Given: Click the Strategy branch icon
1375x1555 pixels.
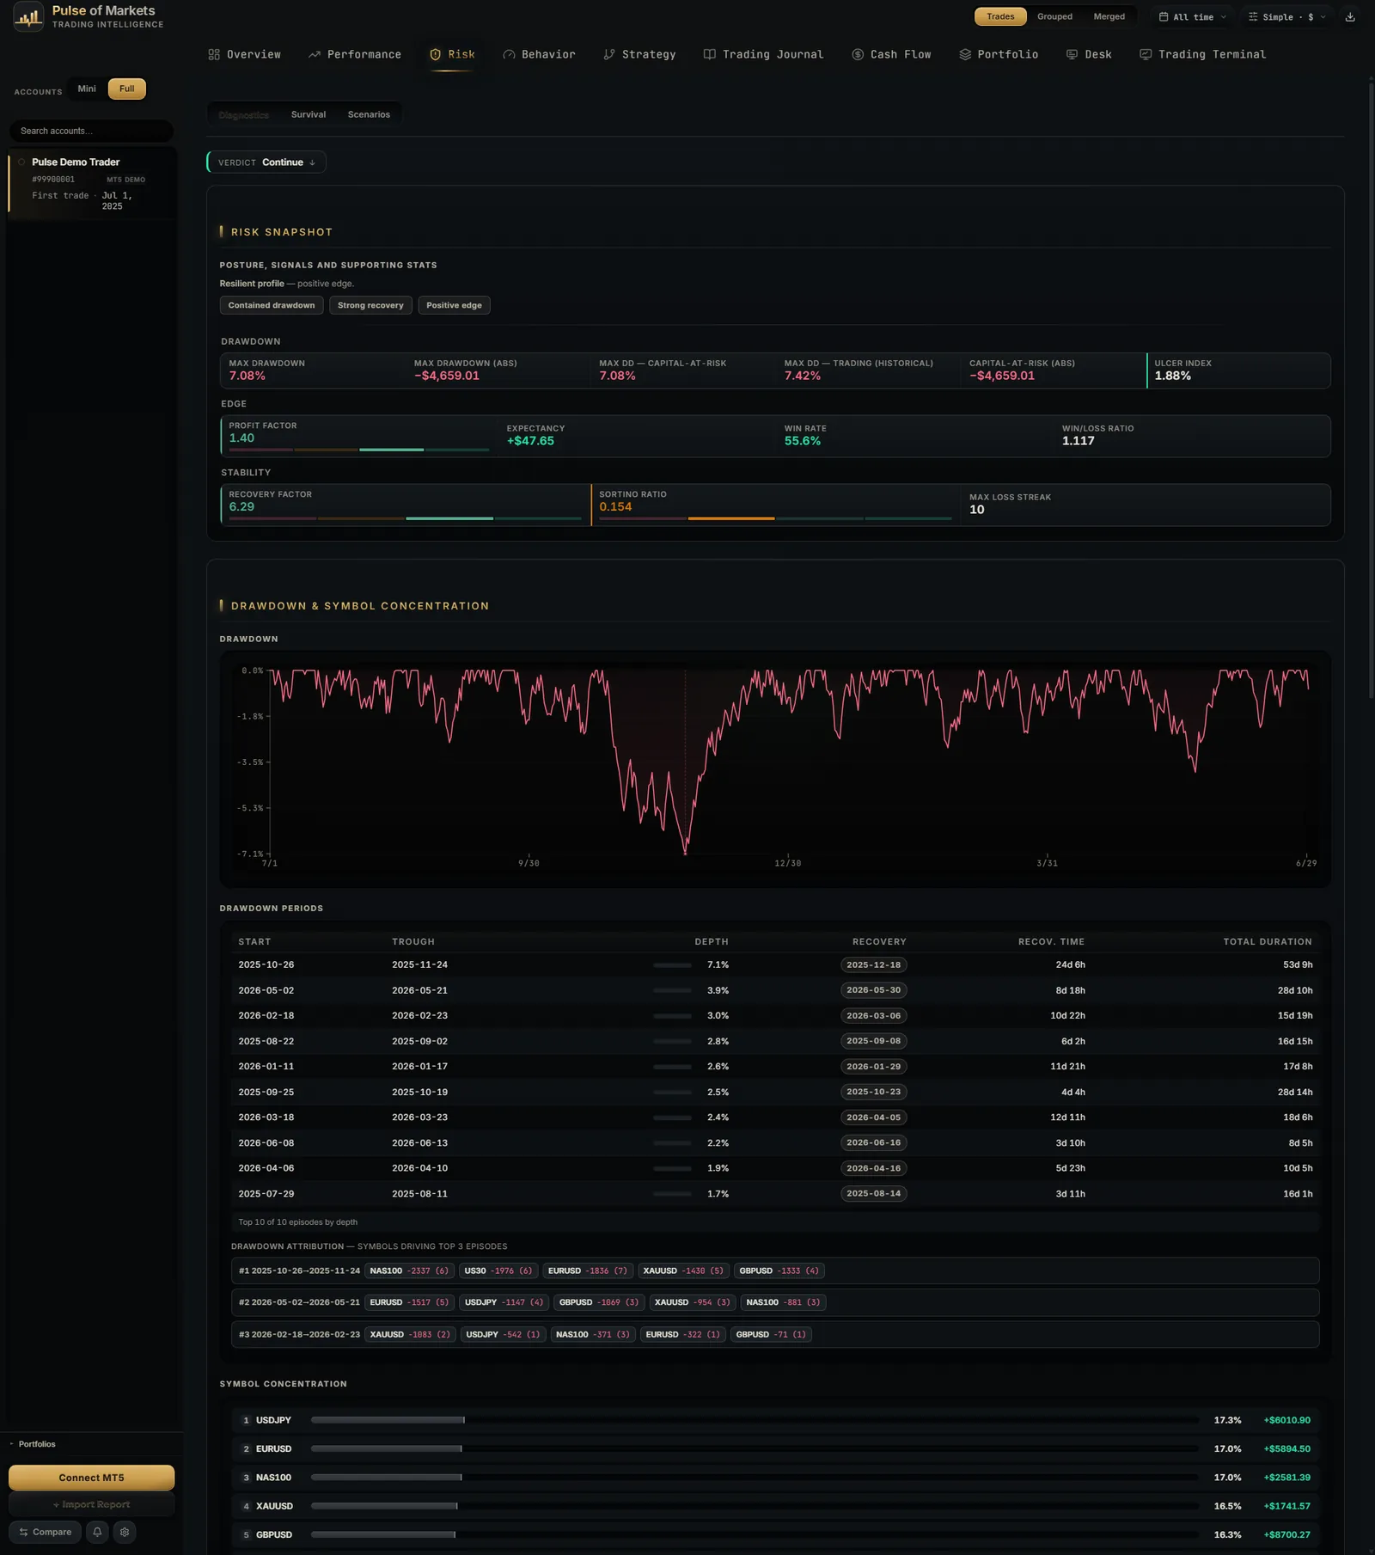Looking at the screenshot, I should pos(609,54).
